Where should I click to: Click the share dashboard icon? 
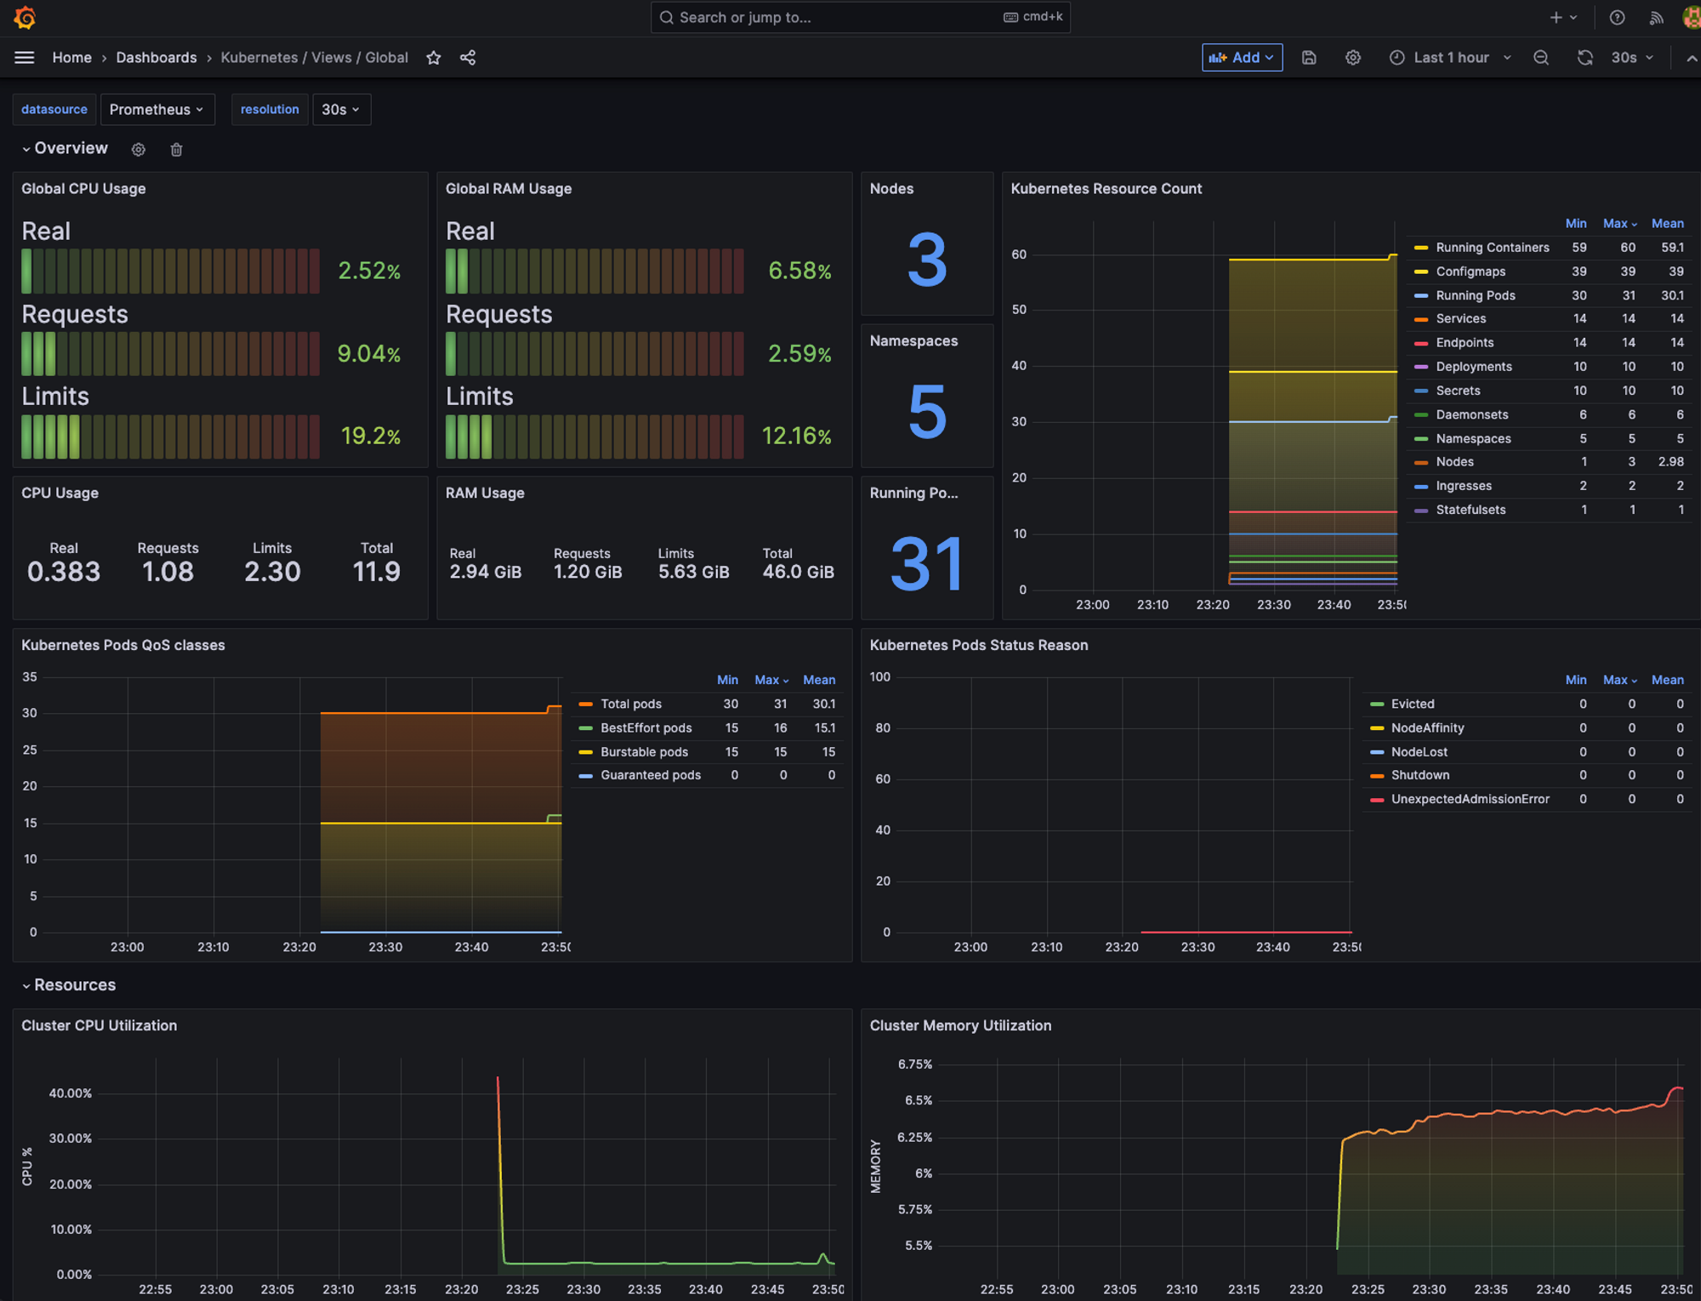468,58
